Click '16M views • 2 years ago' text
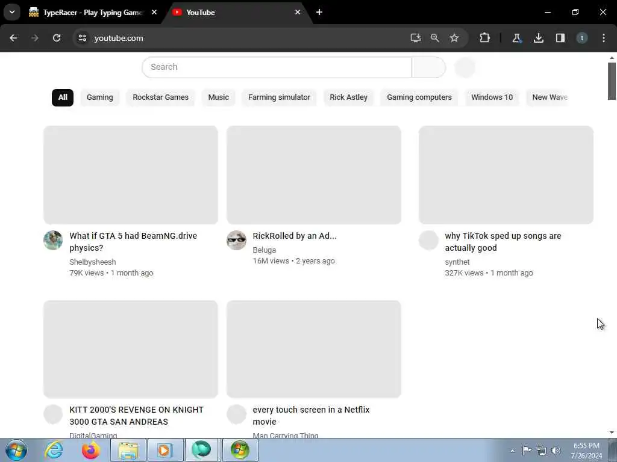Screen dimensions: 617x462 click(293, 261)
